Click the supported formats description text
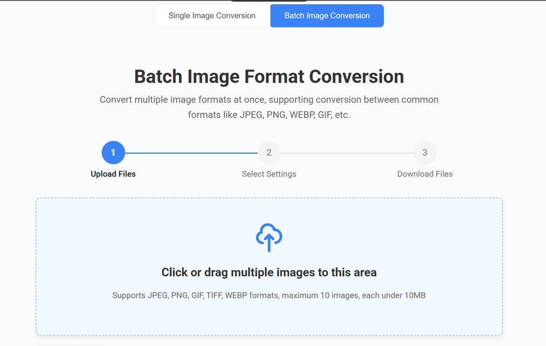The width and height of the screenshot is (546, 346). [x=268, y=295]
